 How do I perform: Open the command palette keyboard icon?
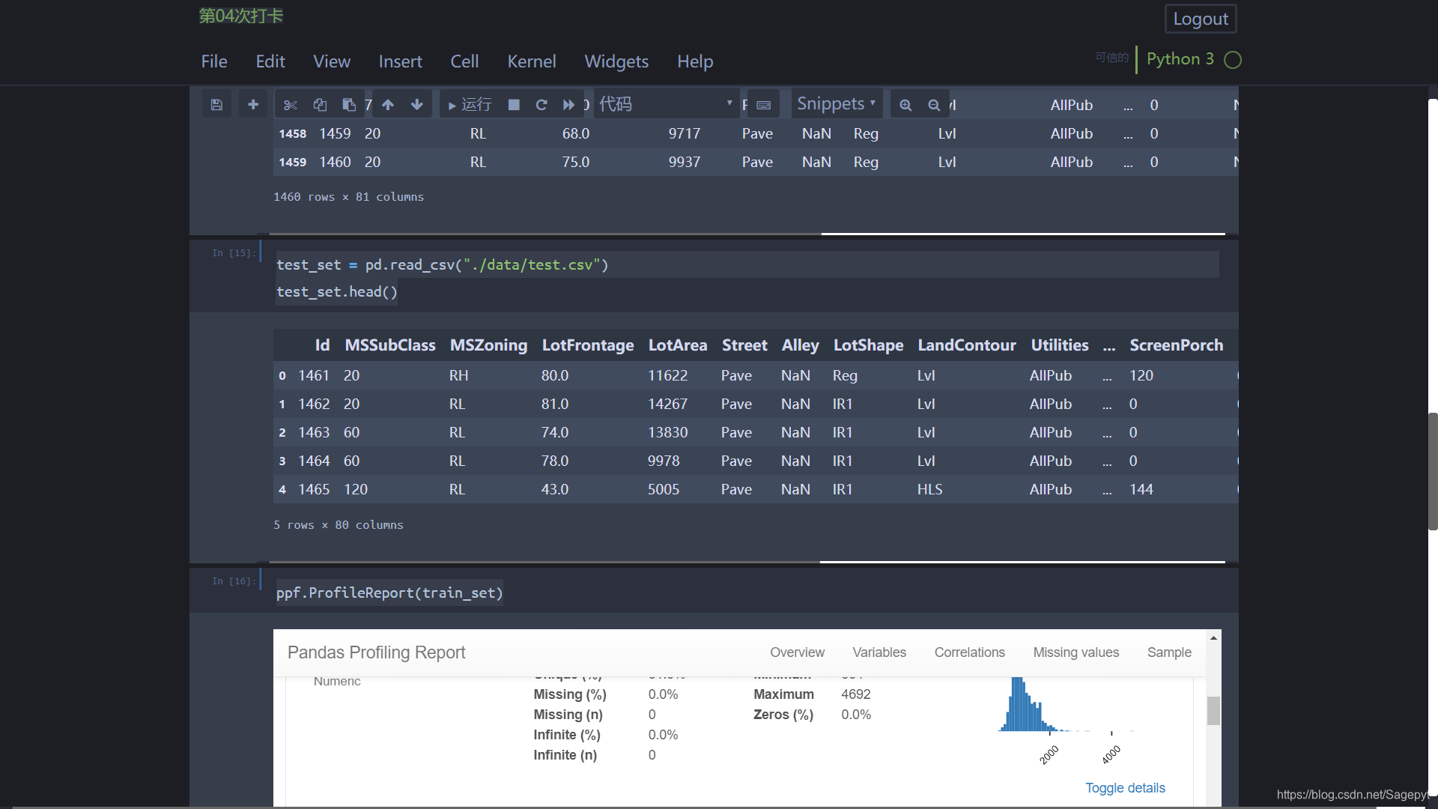point(764,104)
